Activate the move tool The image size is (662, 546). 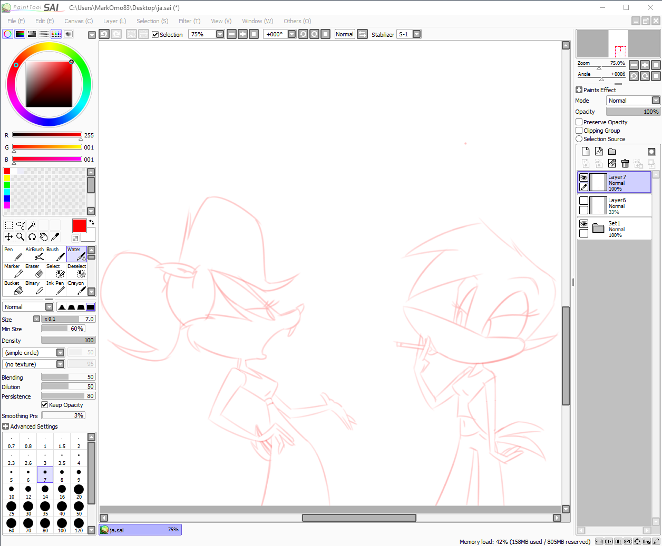(9, 237)
